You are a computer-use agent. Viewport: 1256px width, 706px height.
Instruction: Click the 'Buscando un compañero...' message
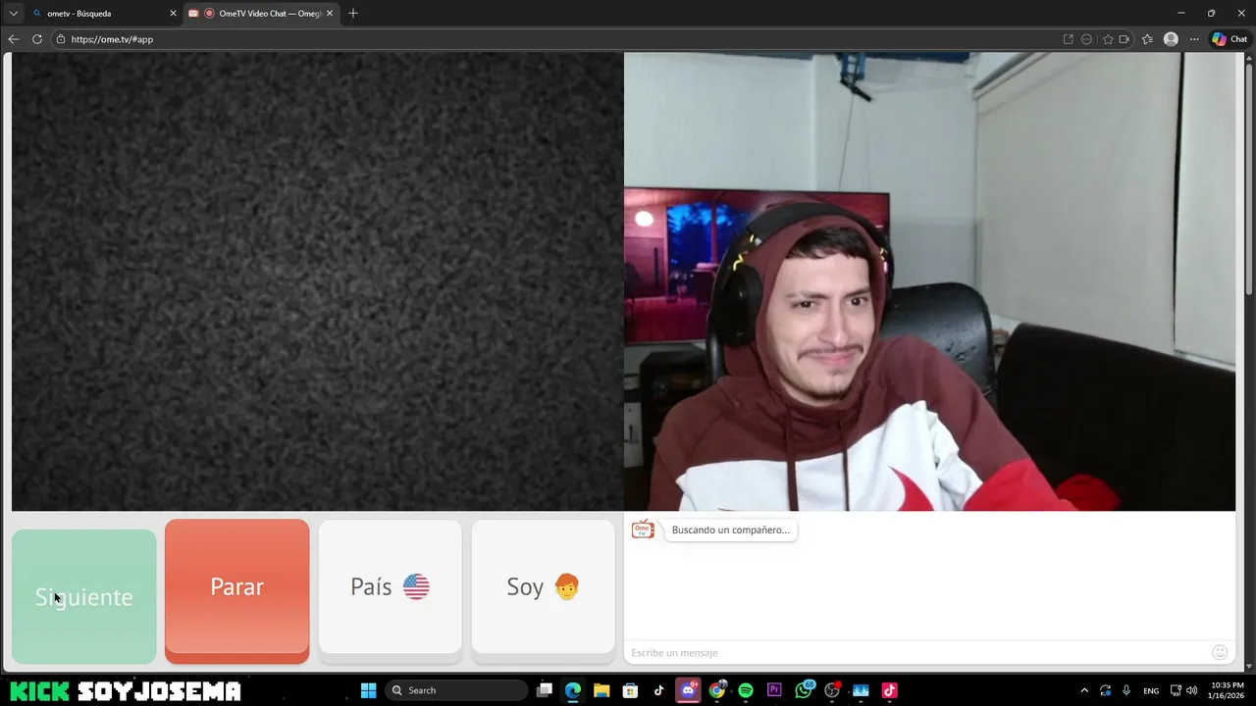pyautogui.click(x=730, y=529)
